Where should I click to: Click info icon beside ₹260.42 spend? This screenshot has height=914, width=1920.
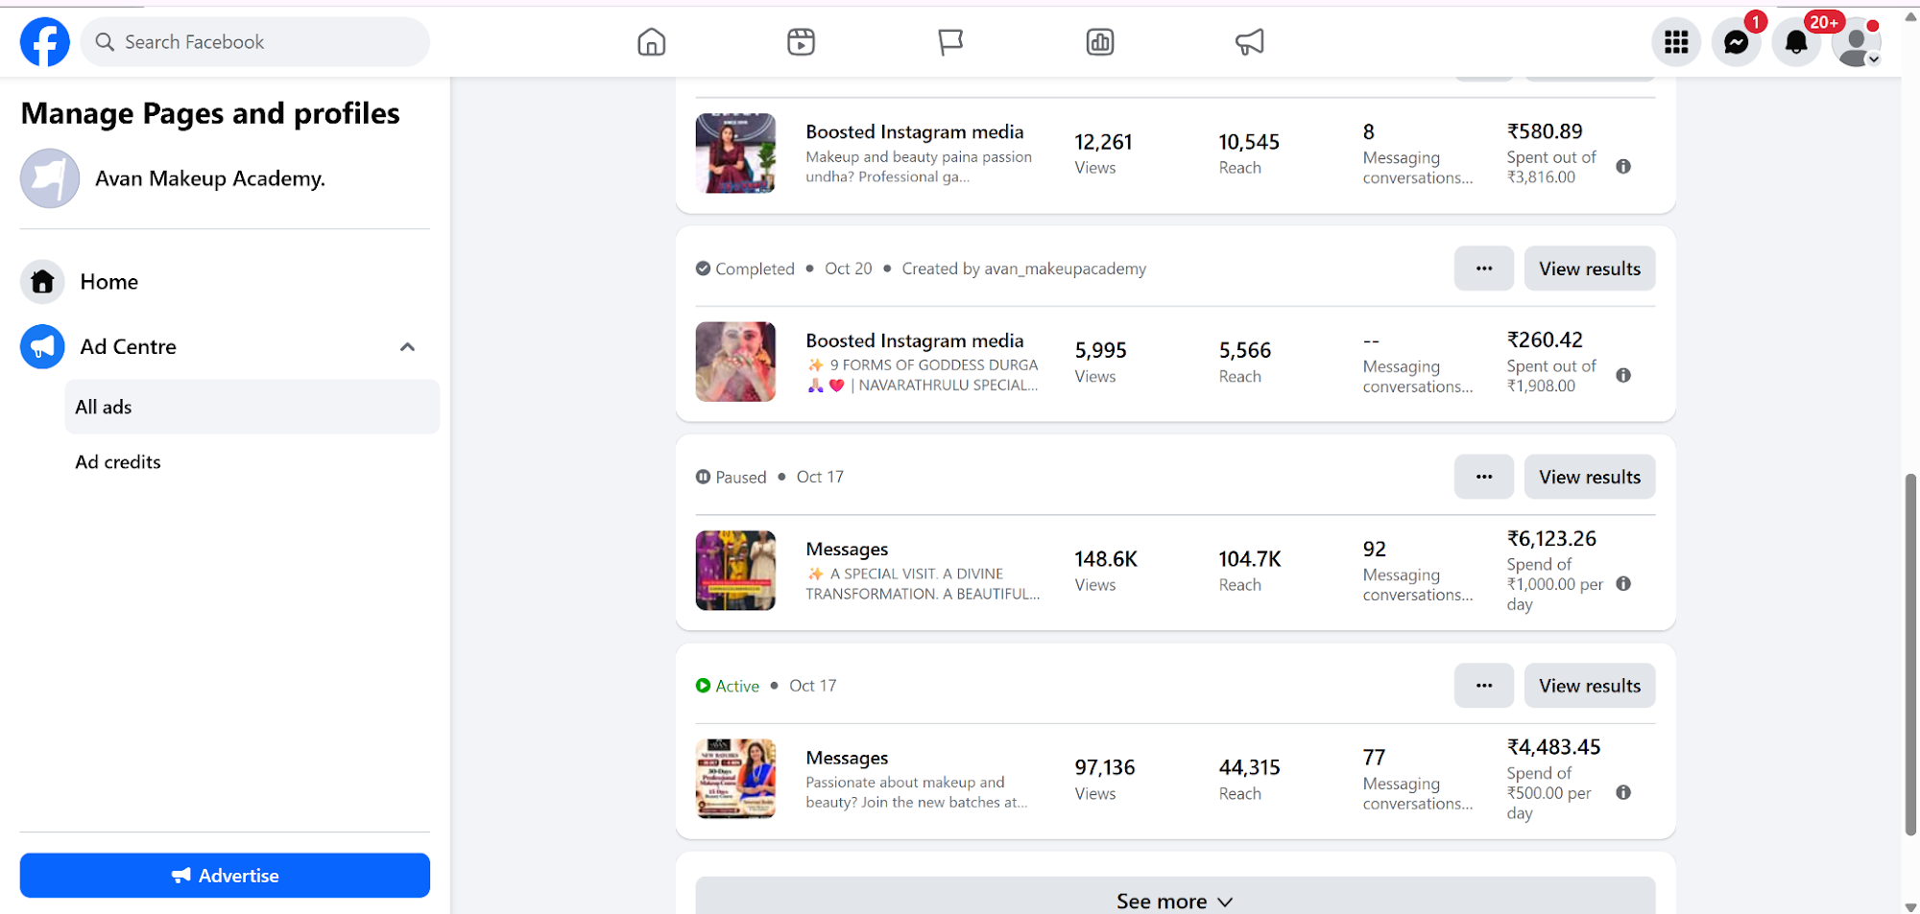tap(1623, 375)
